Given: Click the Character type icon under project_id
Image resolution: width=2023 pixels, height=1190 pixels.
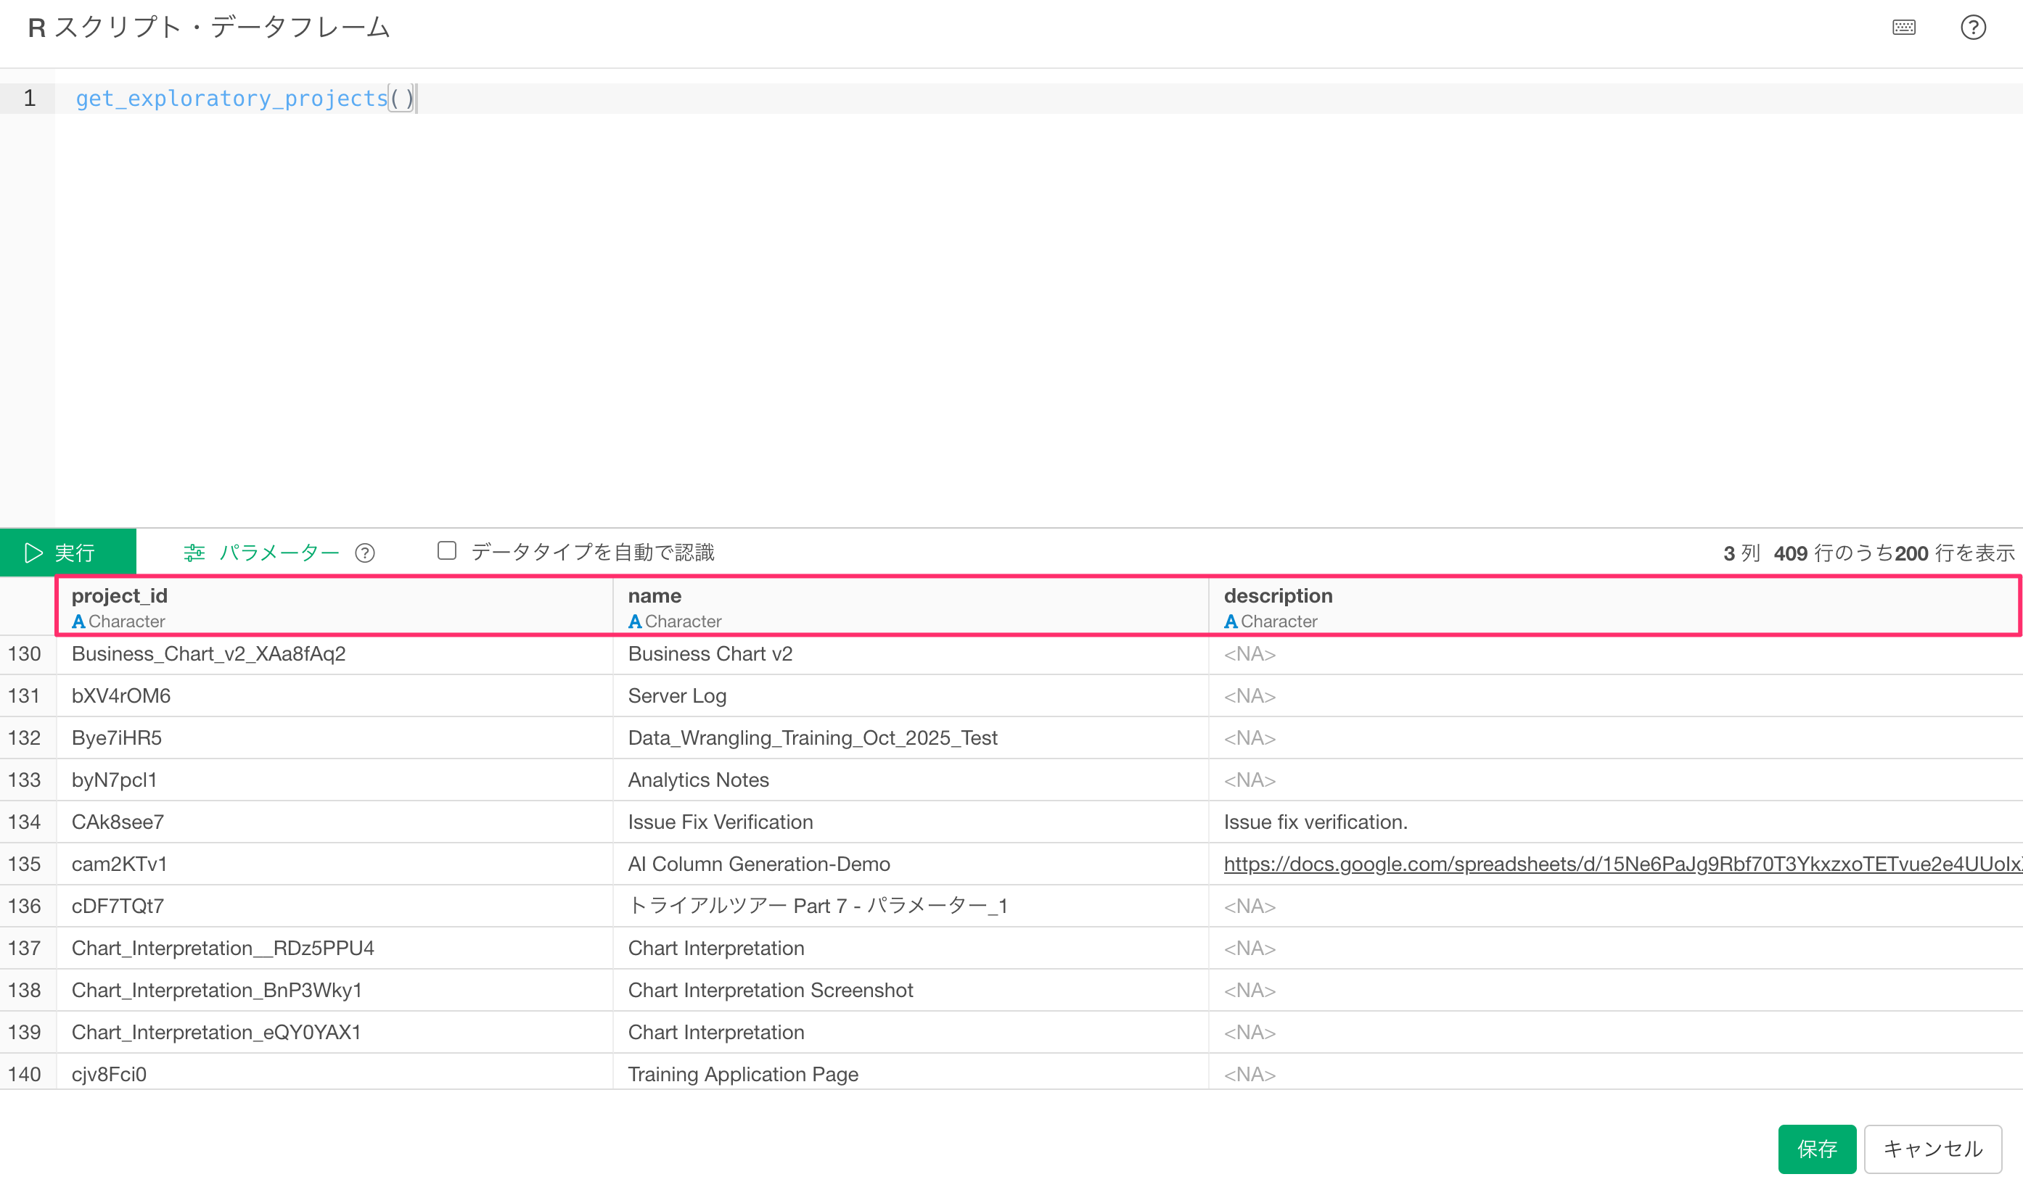Looking at the screenshot, I should click(x=78, y=621).
